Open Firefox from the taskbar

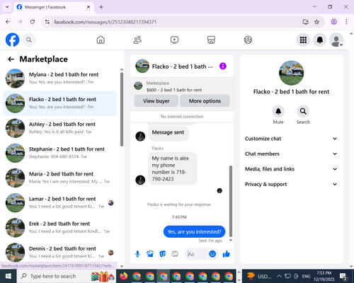pos(123,276)
